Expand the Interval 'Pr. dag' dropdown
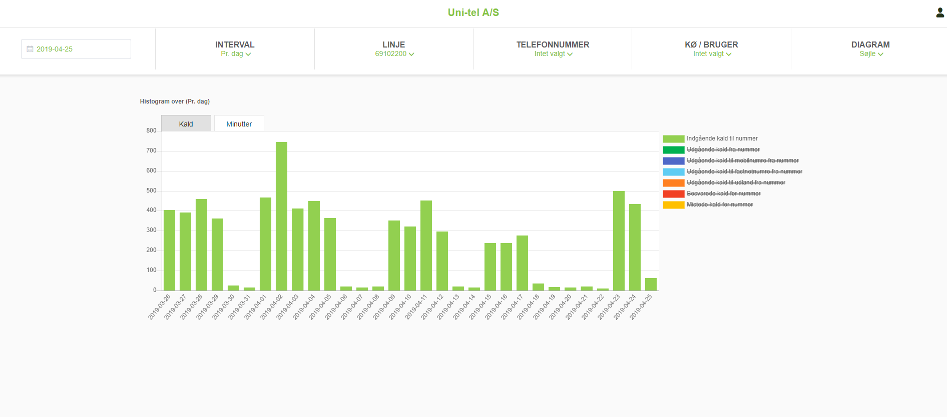This screenshot has width=947, height=417. (235, 54)
